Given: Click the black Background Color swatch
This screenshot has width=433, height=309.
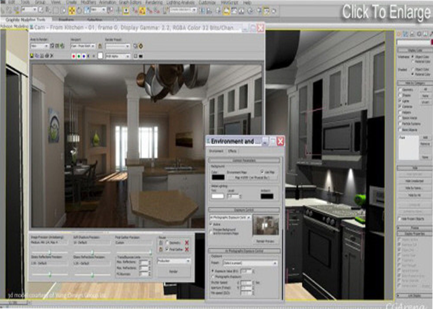Looking at the screenshot, I should coord(218,177).
